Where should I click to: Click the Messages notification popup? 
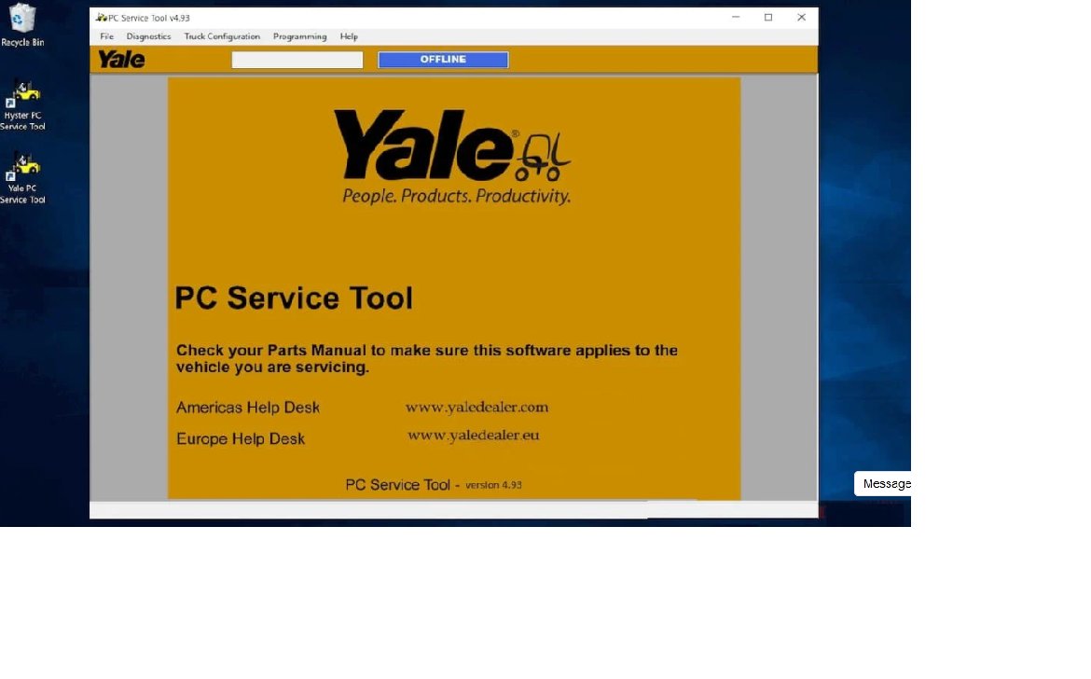pos(884,483)
